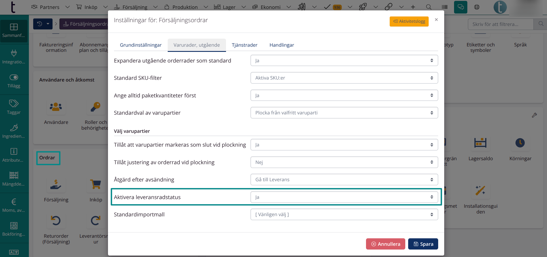Open the 'Åtgärd efter avsändning' dropdown

(x=344, y=179)
